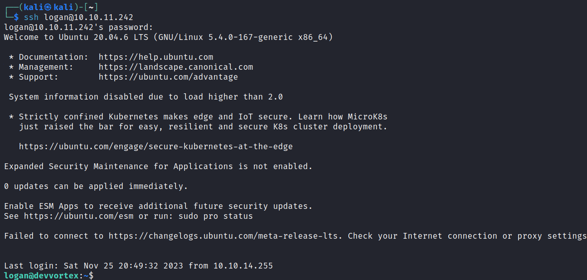Click the changelogs.ubuntu.com meta-release-lts URL
587x280 pixels.
(225, 236)
